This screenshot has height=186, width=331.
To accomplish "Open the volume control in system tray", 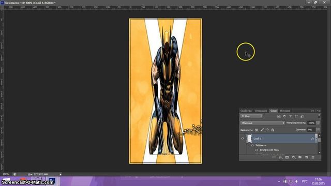I will 296,181.
